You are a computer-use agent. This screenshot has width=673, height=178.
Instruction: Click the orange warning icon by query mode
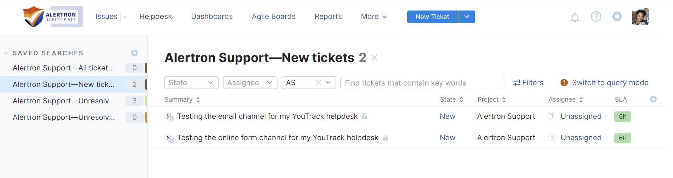564,83
